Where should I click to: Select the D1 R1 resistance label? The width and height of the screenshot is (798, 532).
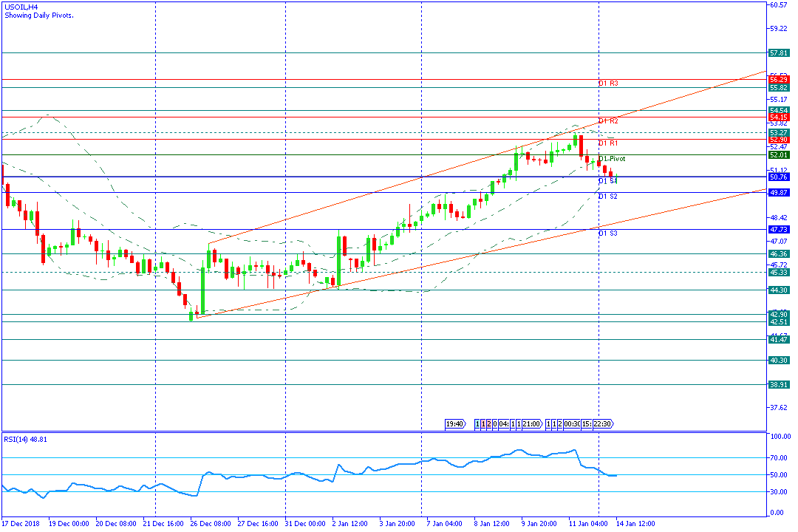pos(608,143)
